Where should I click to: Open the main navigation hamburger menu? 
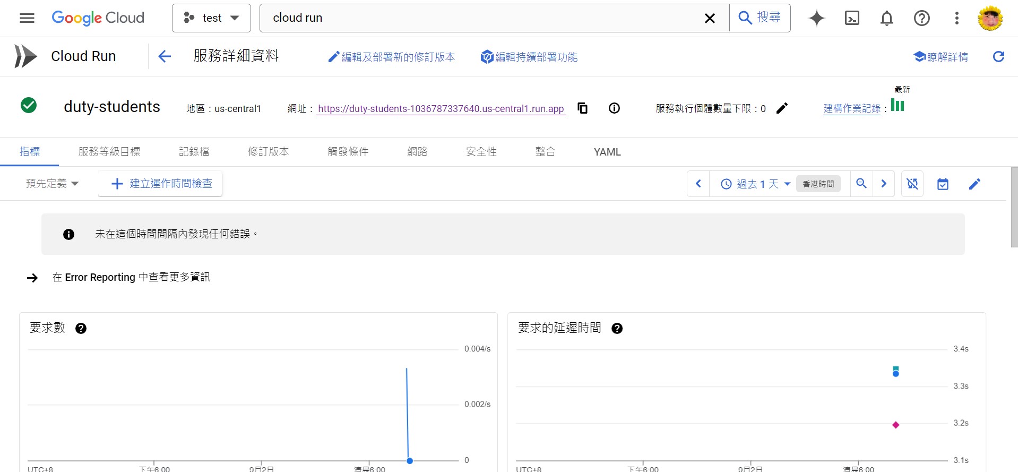27,18
